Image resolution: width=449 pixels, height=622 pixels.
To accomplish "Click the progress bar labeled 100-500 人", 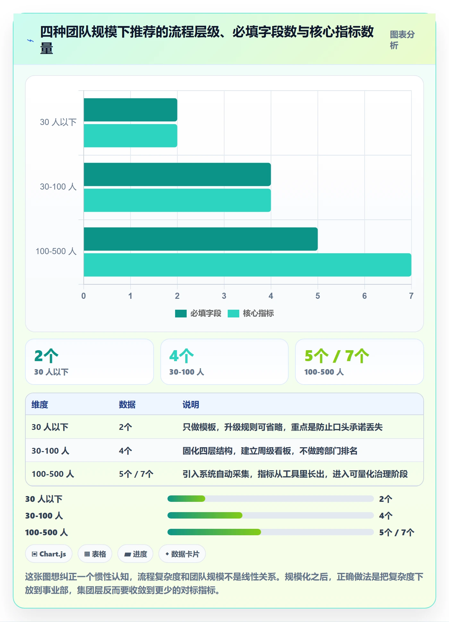I will tap(270, 532).
